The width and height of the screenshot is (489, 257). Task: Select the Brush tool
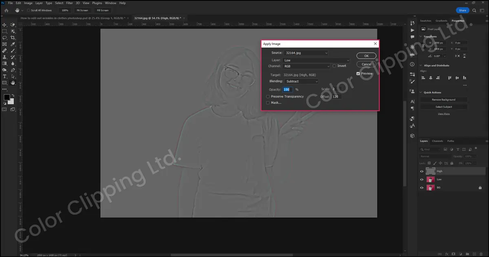pos(13,51)
